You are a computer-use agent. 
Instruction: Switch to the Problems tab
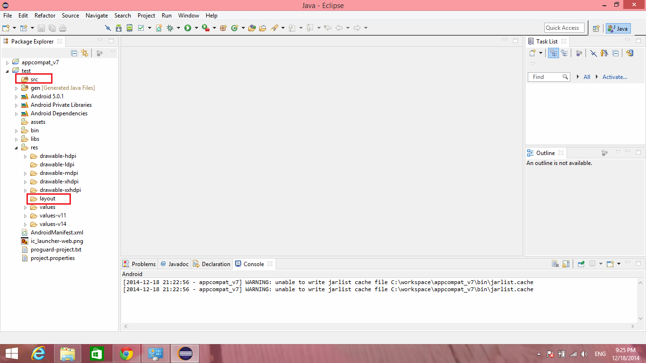click(x=139, y=264)
